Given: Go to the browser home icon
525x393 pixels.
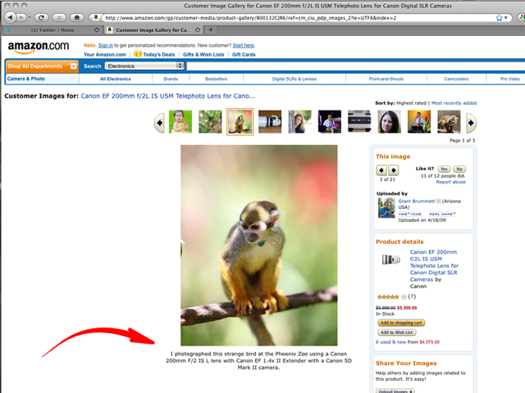Looking at the screenshot, I should [x=77, y=17].
